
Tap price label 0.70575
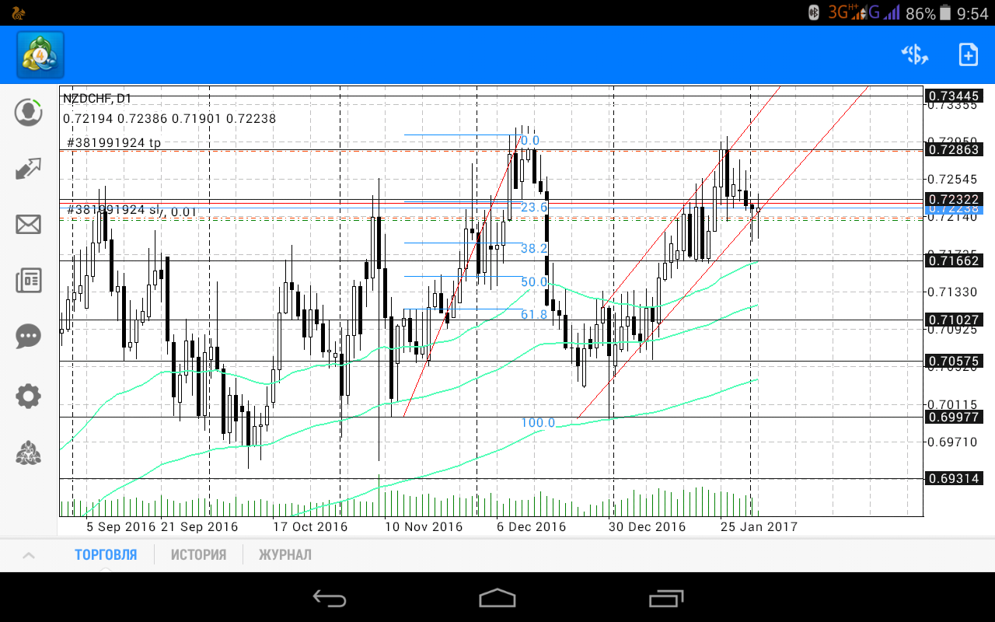(x=954, y=361)
